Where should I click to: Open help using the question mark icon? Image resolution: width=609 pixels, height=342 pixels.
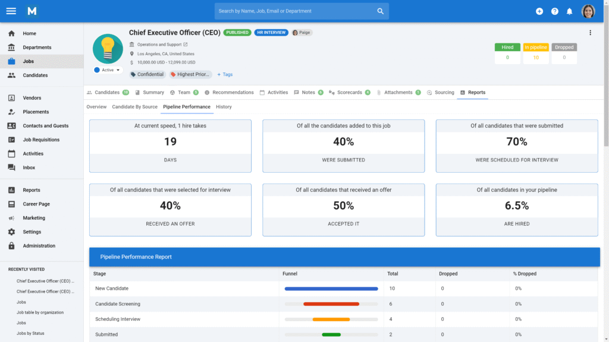point(554,11)
